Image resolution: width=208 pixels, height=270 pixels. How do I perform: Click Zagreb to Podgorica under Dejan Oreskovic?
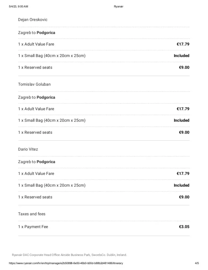(37, 33)
